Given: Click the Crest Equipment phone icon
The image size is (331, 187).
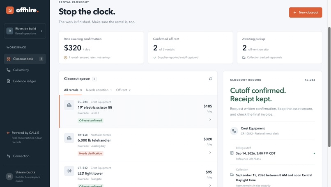Looking at the screenshot, I should coord(234,131).
